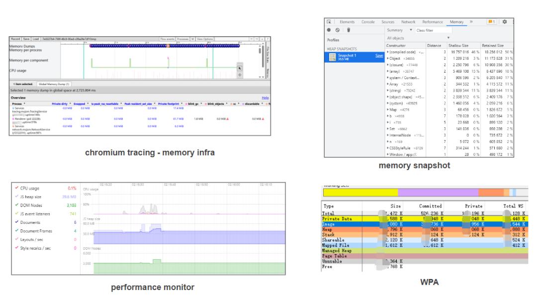Click the record heap snapshot circle icon
Image resolution: width=537 pixels, height=296 pixels.
pyautogui.click(x=329, y=30)
